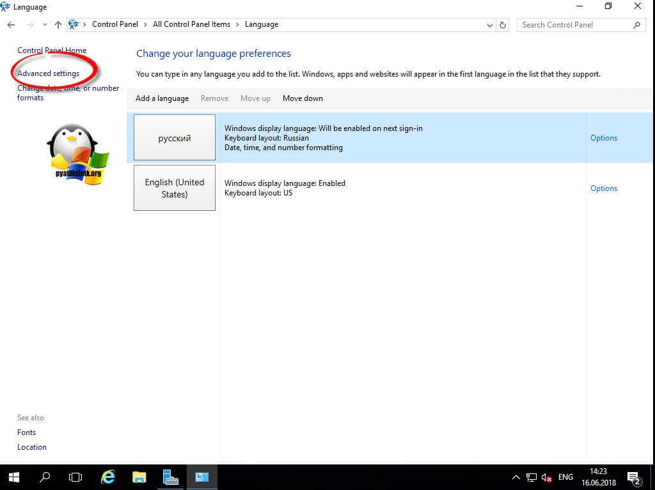Image resolution: width=655 pixels, height=490 pixels.
Task: Open Task View on the taskbar
Action: point(75,477)
